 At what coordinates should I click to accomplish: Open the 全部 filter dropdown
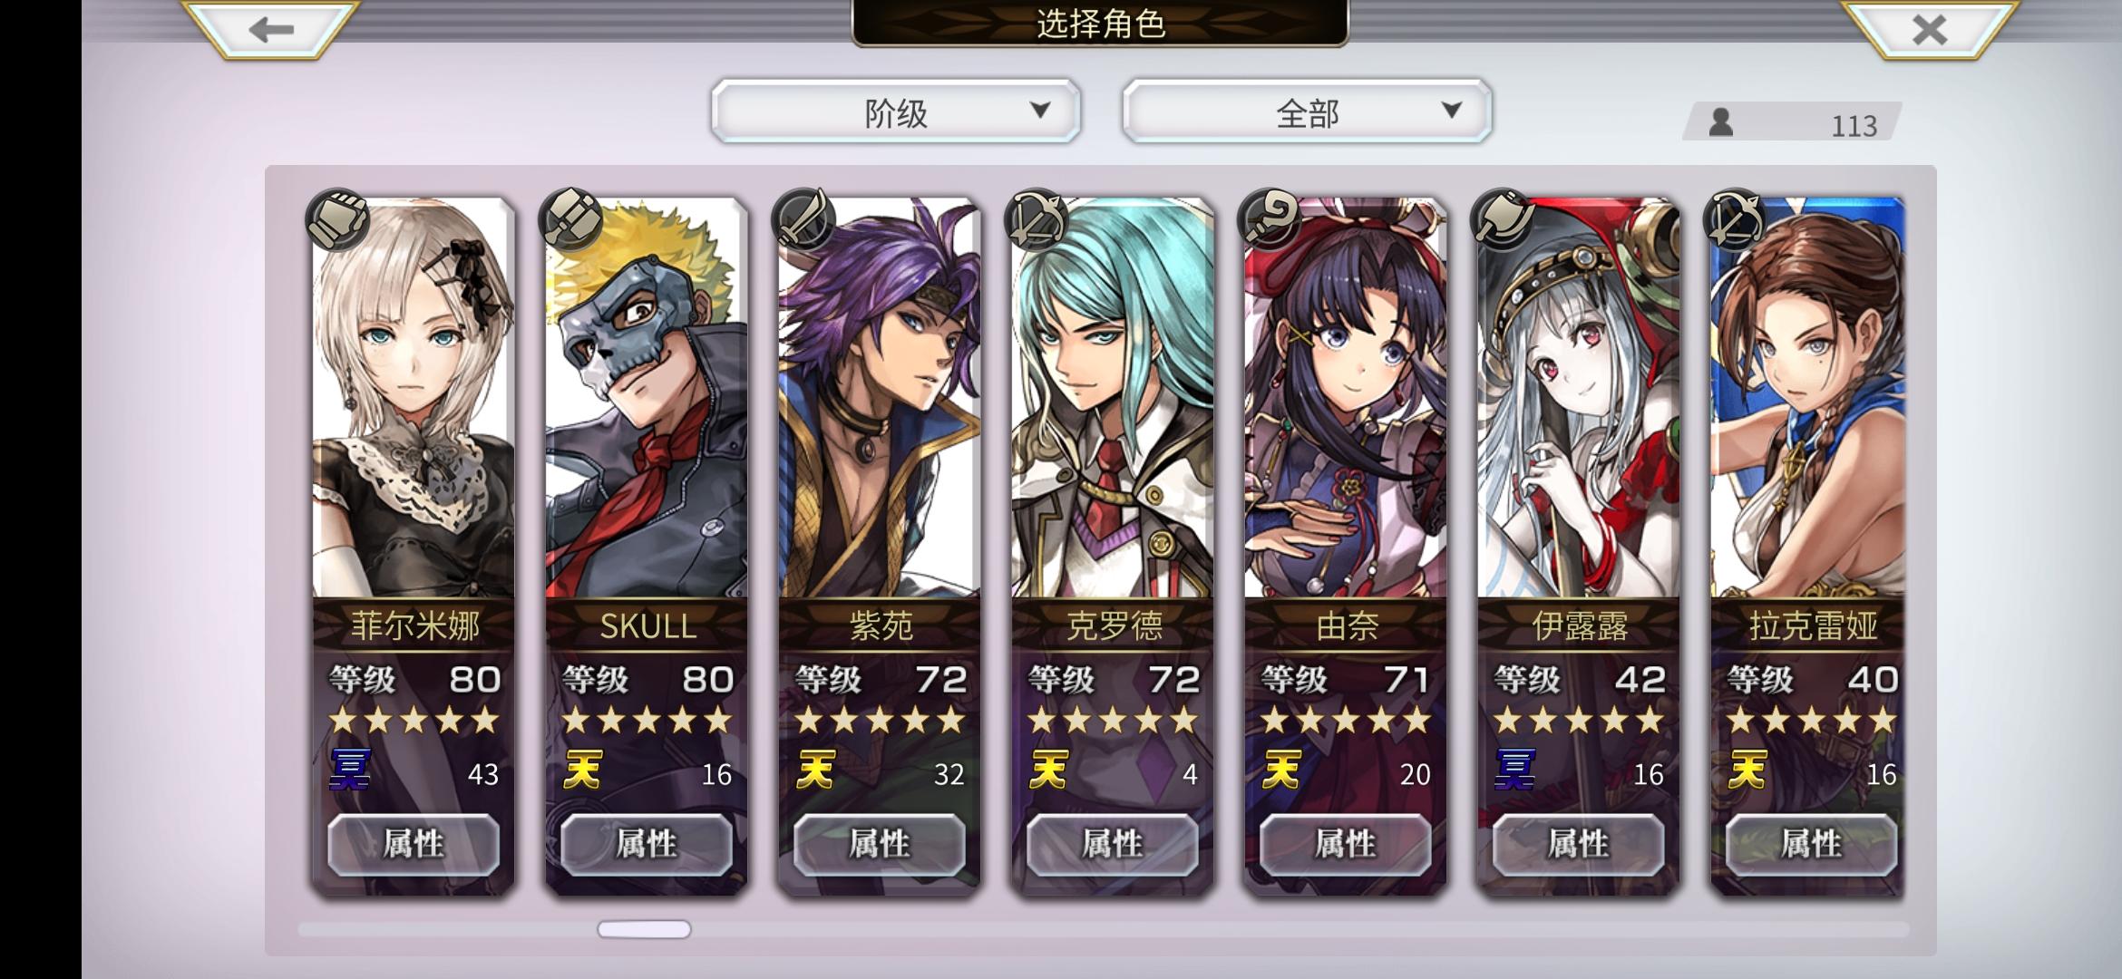tap(1307, 111)
